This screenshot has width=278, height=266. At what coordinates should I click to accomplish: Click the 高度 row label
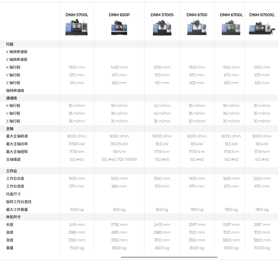[10, 232]
